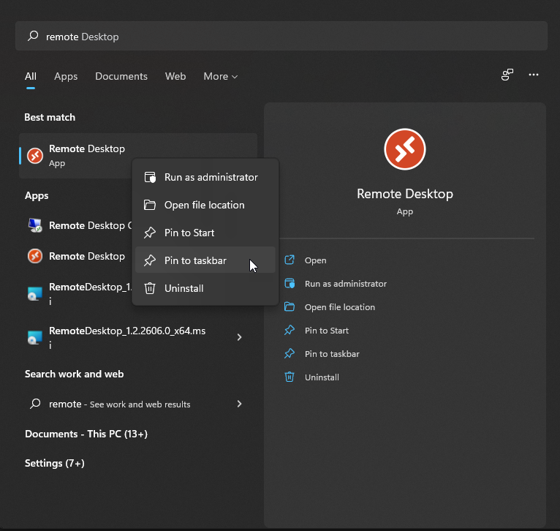Click the large Remote Desktop icon in preview pane
Screen dimensions: 560x531
tap(404, 149)
